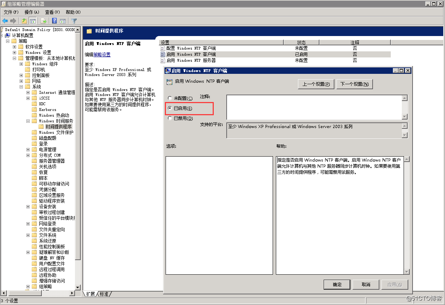Expand the 电源管理 node
The height and width of the screenshot is (305, 445).
[28, 149]
